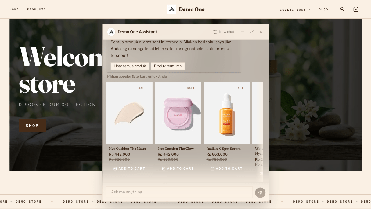Click Produk termurah suggestion
The width and height of the screenshot is (371, 209).
[168, 66]
